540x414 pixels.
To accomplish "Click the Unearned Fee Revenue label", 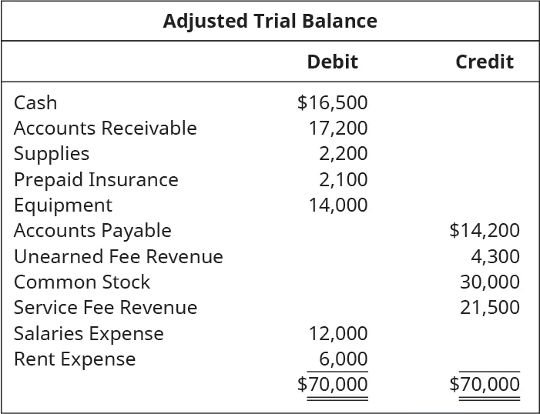I will (x=119, y=256).
